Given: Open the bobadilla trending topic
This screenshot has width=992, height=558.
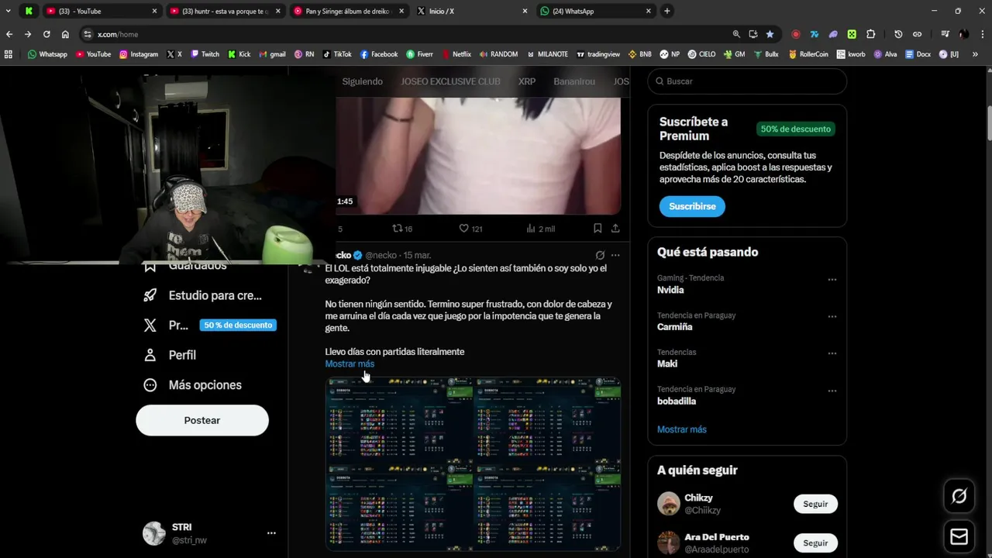Looking at the screenshot, I should coord(677,401).
